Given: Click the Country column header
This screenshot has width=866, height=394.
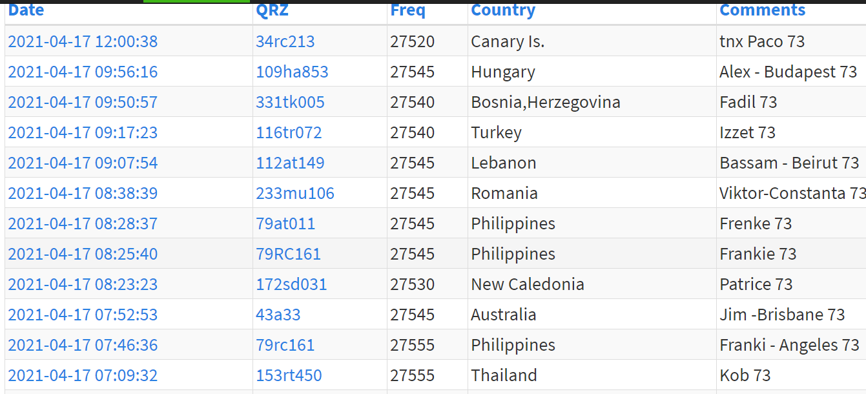Looking at the screenshot, I should coord(503,10).
